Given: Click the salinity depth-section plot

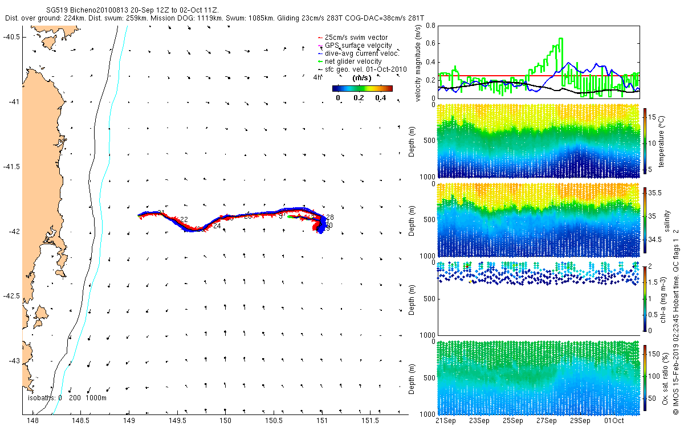Looking at the screenshot, I should click(539, 220).
